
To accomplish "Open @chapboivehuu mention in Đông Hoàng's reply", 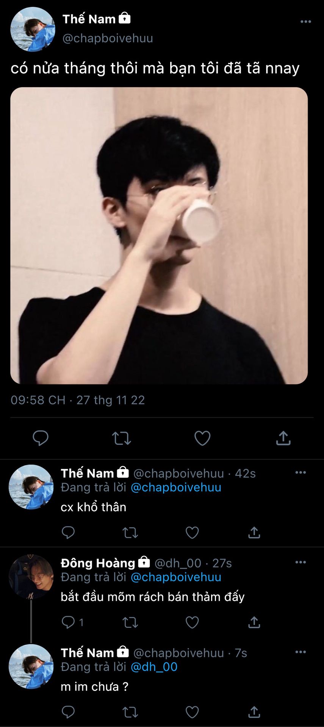I will 176,577.
